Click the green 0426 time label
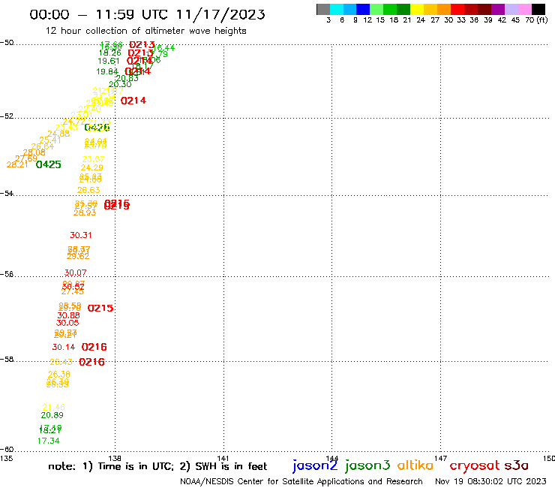 (x=97, y=127)
